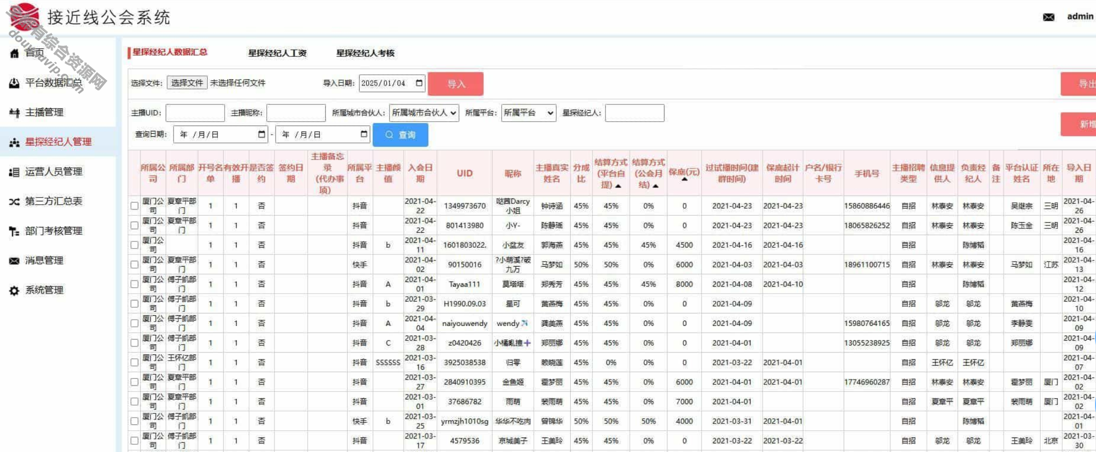Click the 主播管理 sidebar icon
This screenshot has height=452, width=1096.
tap(14, 113)
